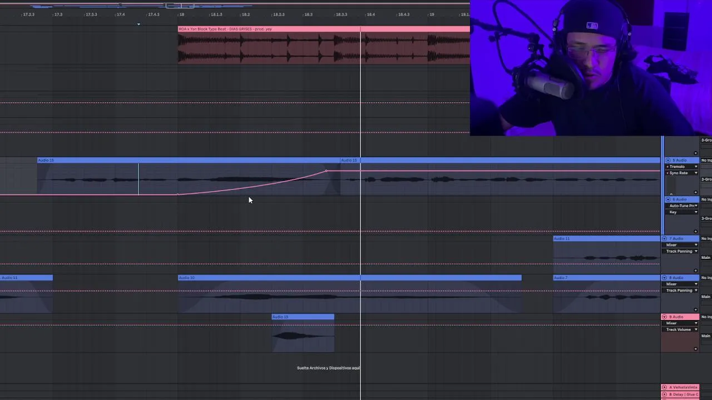Open Main output dropdown of 9 Audio
This screenshot has height=400, width=712.
[706, 336]
